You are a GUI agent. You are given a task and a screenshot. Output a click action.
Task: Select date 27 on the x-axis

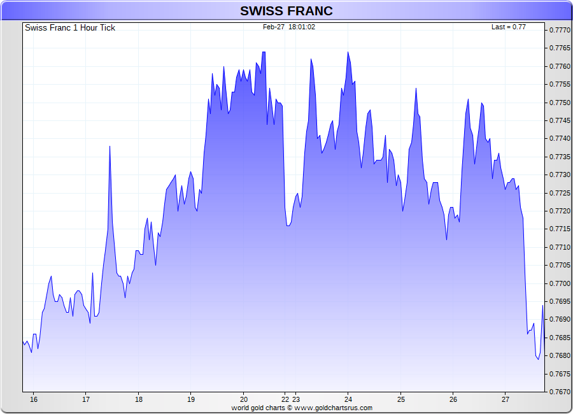(505, 399)
